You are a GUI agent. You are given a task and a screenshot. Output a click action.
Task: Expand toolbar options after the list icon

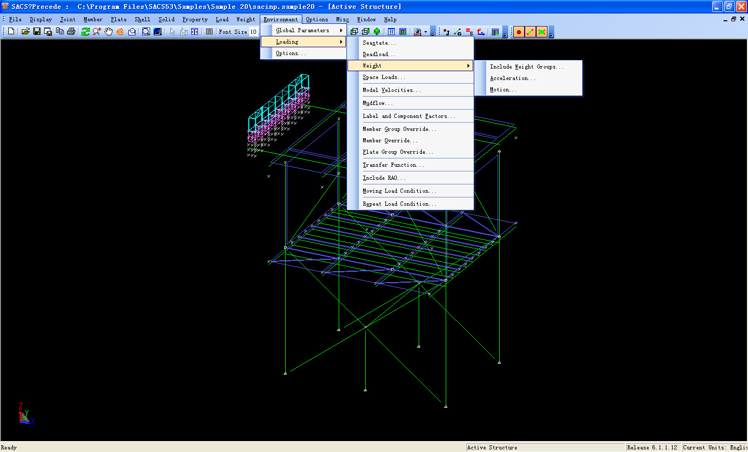(x=505, y=32)
